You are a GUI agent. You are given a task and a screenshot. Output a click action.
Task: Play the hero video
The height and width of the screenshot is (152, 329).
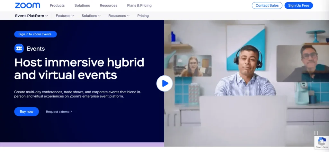pos(164,83)
